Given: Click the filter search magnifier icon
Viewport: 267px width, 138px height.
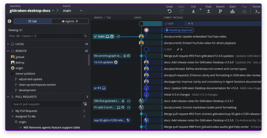Looking at the screenshot, I should (x=86, y=36).
